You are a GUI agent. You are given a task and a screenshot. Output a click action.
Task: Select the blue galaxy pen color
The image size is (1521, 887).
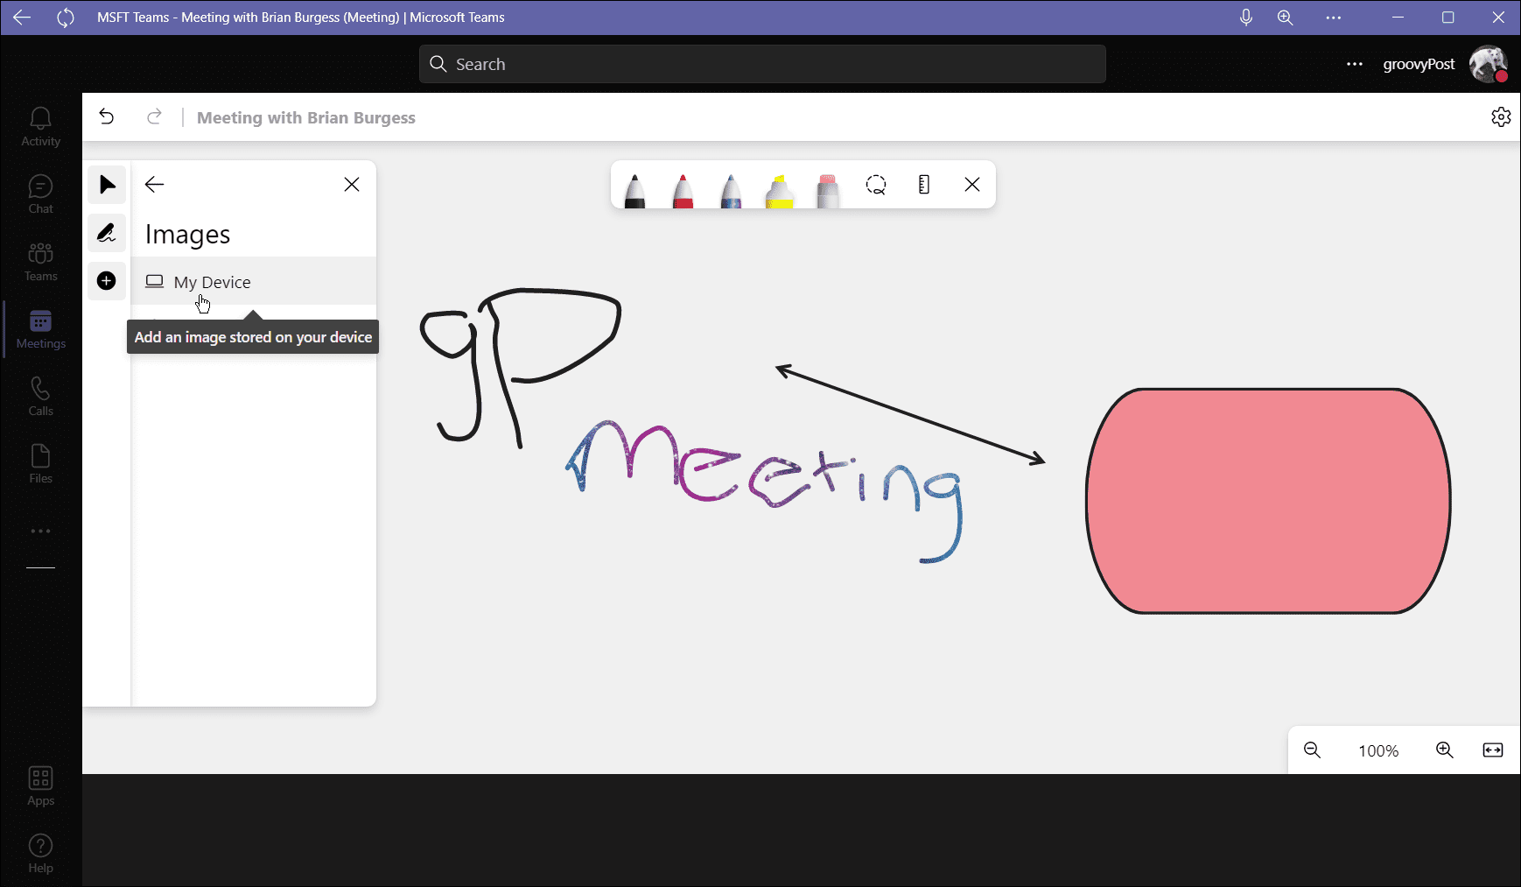[729, 188]
